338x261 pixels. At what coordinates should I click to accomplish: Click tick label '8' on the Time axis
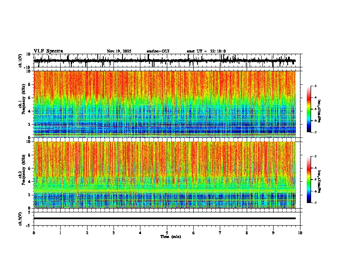(x=247, y=233)
